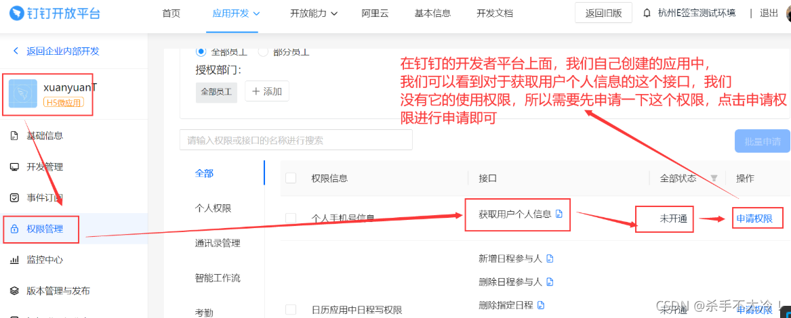Open the 首页 nav tab
This screenshot has width=791, height=318.
pos(171,14)
